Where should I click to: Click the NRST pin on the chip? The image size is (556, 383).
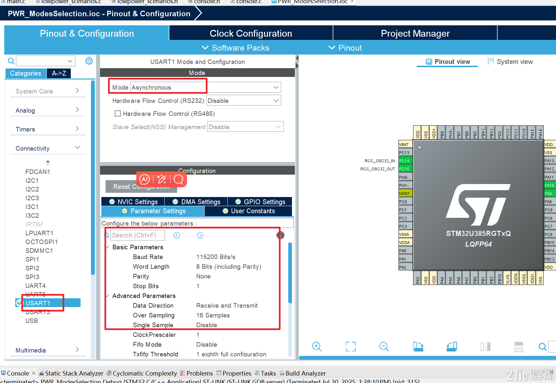(405, 193)
